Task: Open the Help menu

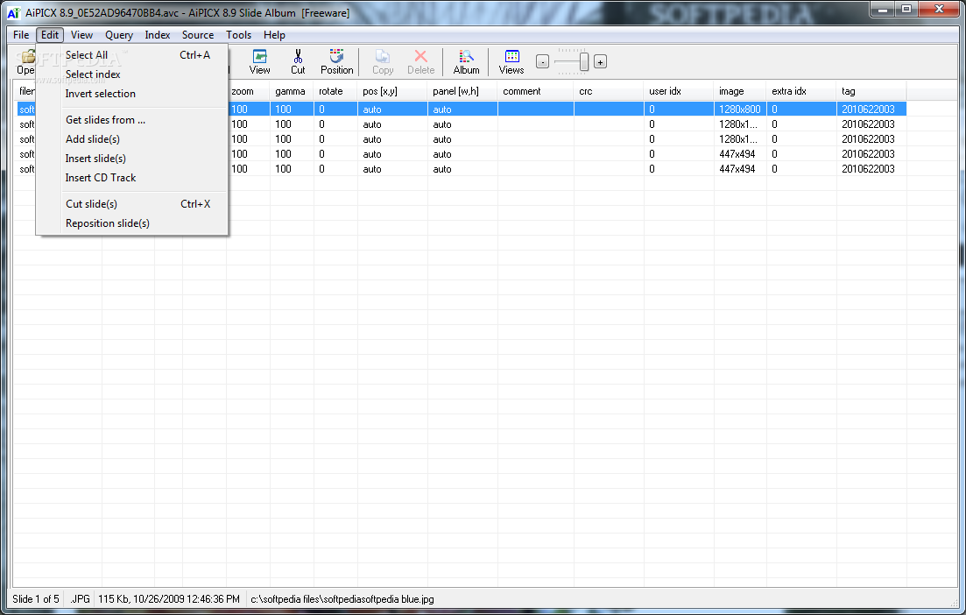Action: (x=274, y=35)
